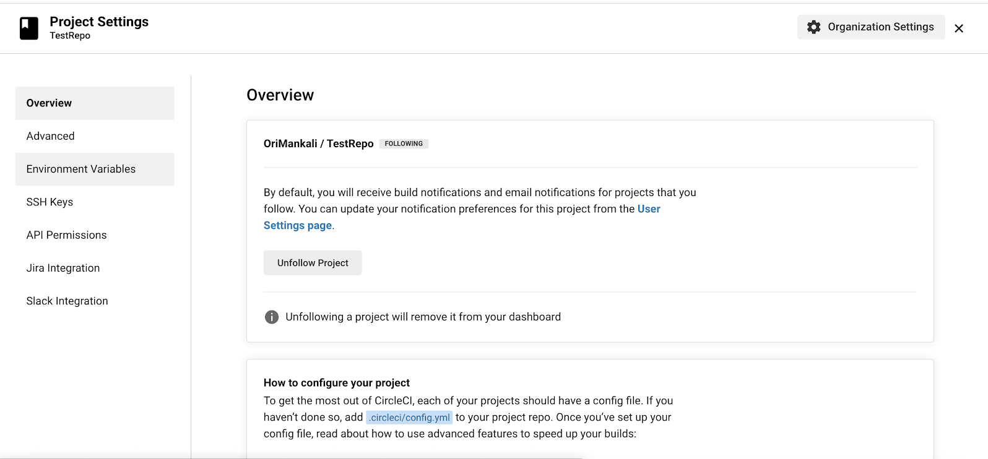Click the info icon beside unfollowing note

click(x=272, y=317)
